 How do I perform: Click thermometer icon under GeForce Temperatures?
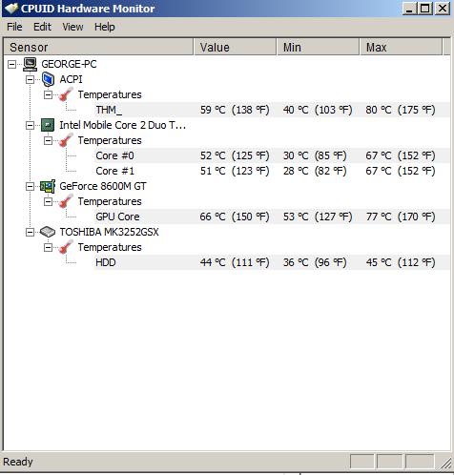pyautogui.click(x=66, y=201)
